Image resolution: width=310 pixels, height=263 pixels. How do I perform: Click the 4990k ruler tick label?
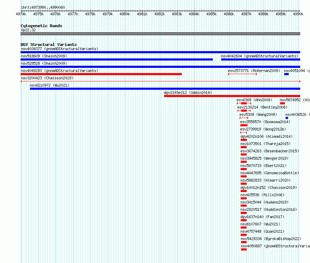[x=298, y=14]
